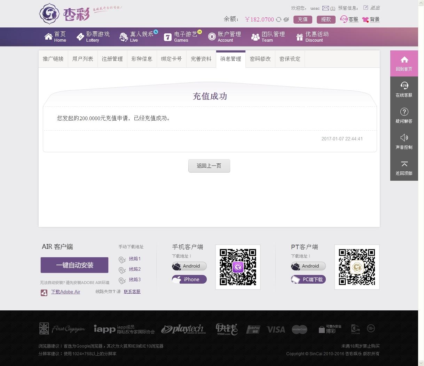424x366 pixels.
Task: Open the mail envelope icon
Action: click(325, 8)
